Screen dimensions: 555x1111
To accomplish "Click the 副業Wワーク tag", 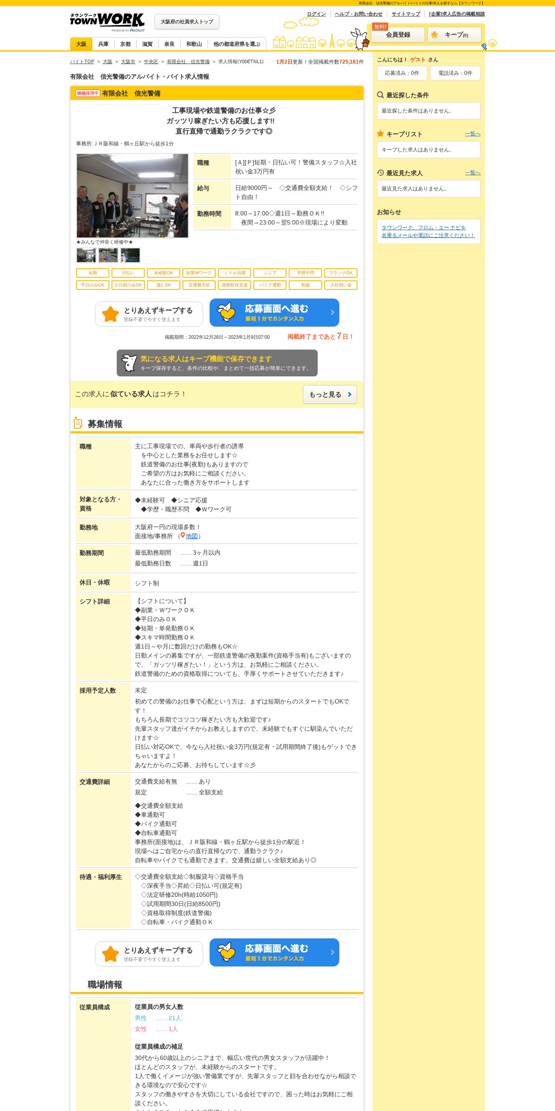I will pyautogui.click(x=199, y=273).
